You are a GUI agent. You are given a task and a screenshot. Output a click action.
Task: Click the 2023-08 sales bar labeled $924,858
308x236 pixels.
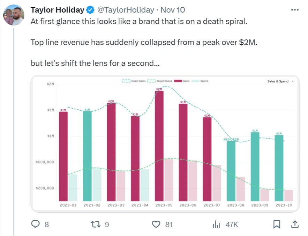tap(231, 171)
